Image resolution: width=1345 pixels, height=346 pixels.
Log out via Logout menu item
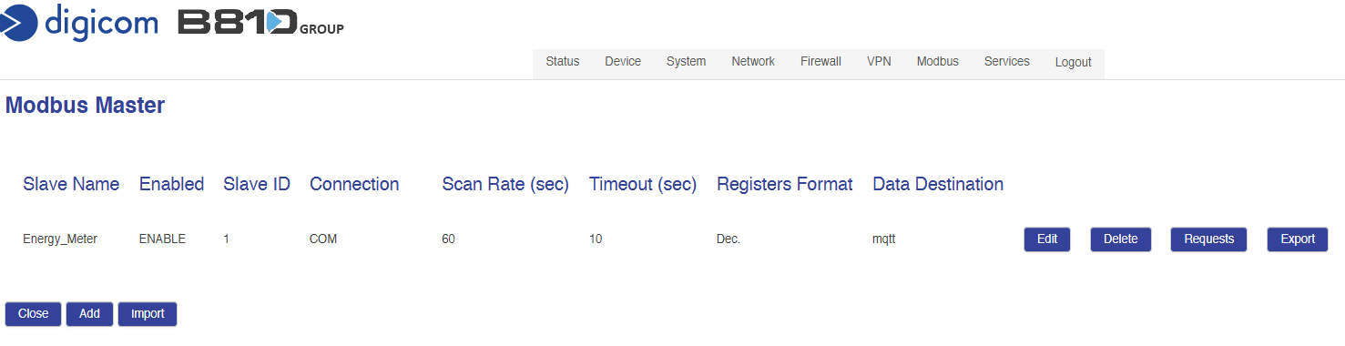coord(1073,63)
